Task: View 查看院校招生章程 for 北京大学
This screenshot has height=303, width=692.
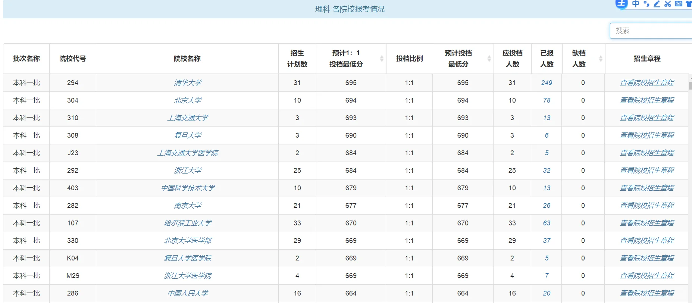Action: [647, 100]
